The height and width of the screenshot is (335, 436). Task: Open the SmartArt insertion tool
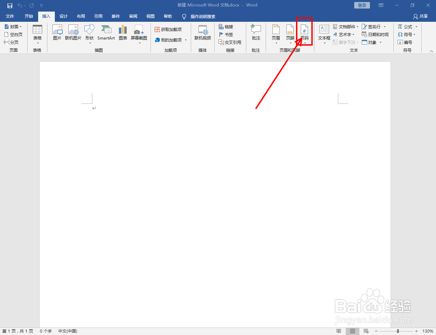pyautogui.click(x=106, y=33)
